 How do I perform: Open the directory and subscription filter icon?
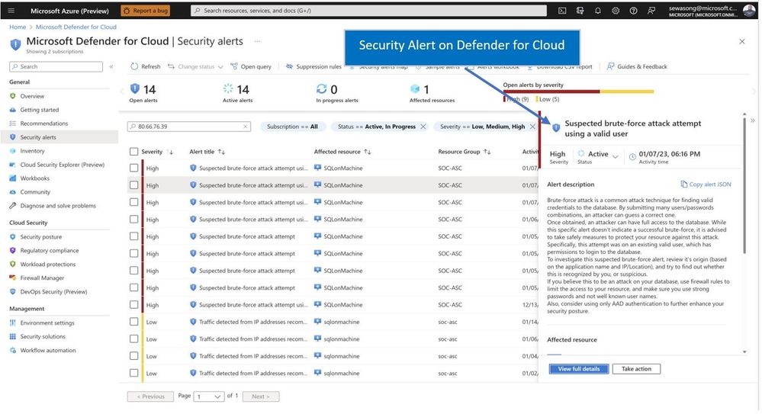[x=580, y=11]
